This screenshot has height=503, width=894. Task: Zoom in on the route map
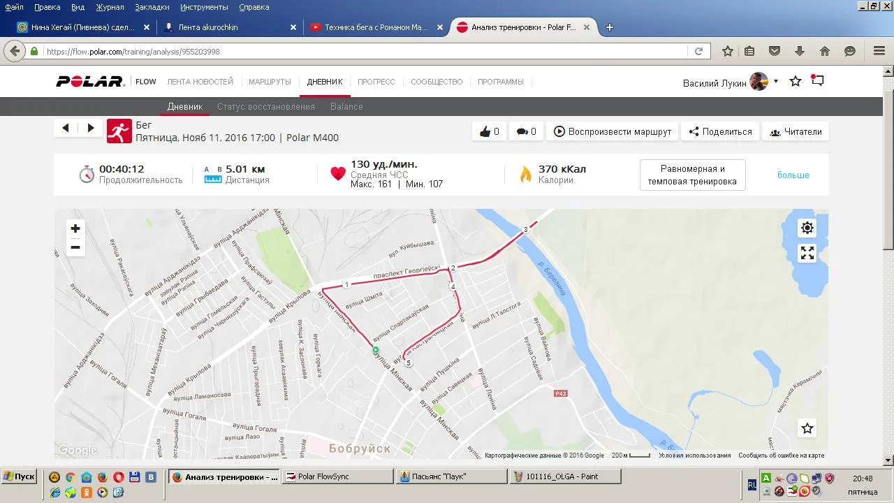pyautogui.click(x=75, y=228)
